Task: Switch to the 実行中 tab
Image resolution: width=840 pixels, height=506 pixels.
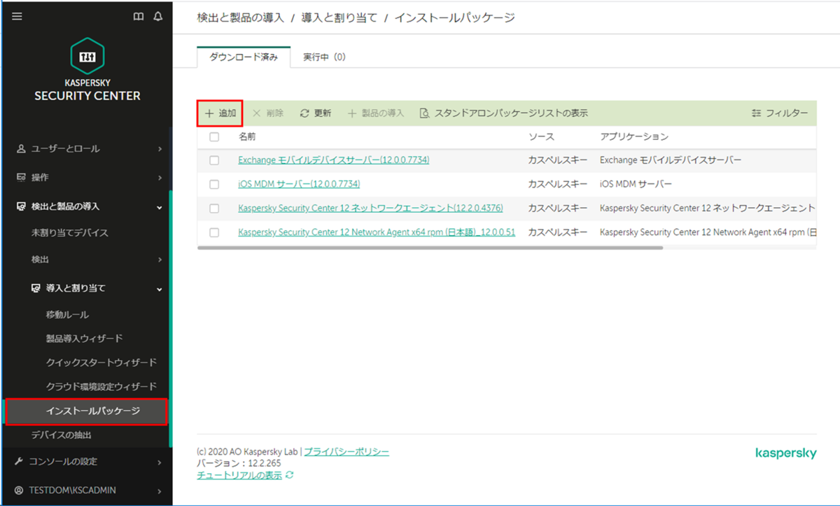Action: coord(323,57)
